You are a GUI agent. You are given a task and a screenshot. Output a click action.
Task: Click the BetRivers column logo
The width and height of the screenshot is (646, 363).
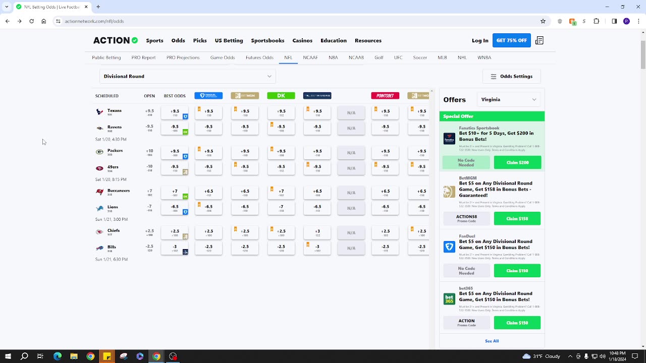coord(317,96)
